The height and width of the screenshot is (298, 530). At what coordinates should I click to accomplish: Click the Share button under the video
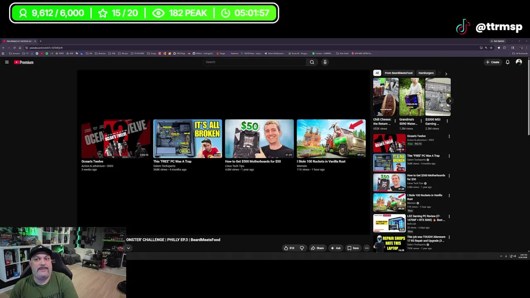pyautogui.click(x=318, y=248)
